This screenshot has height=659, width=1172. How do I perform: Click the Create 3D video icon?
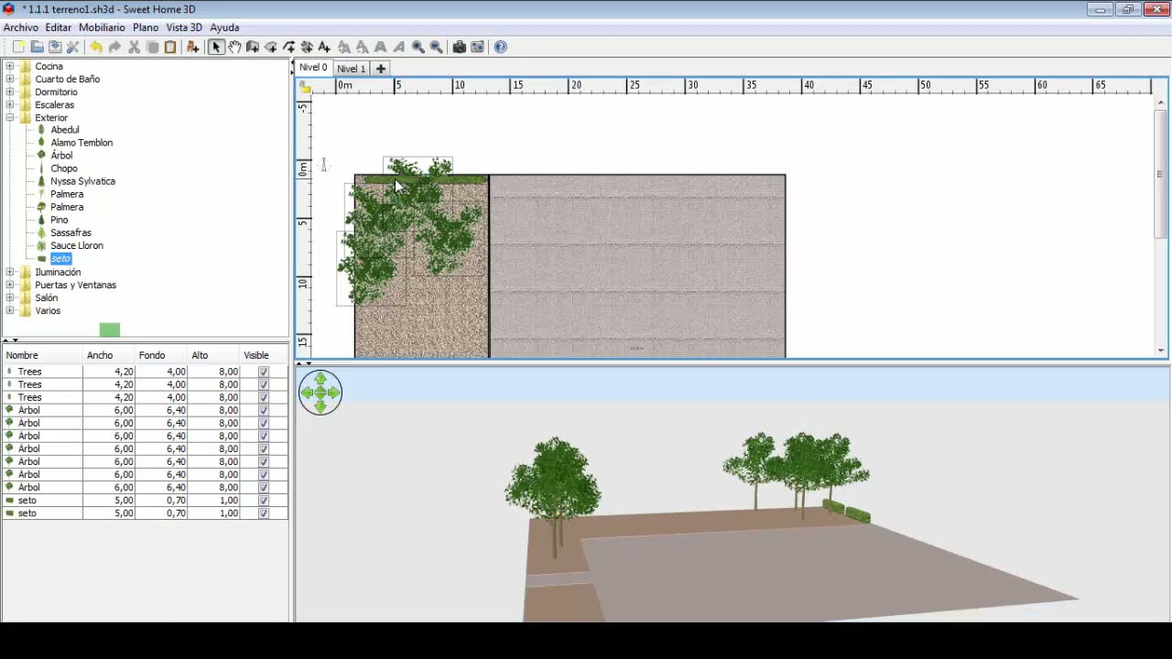[478, 47]
